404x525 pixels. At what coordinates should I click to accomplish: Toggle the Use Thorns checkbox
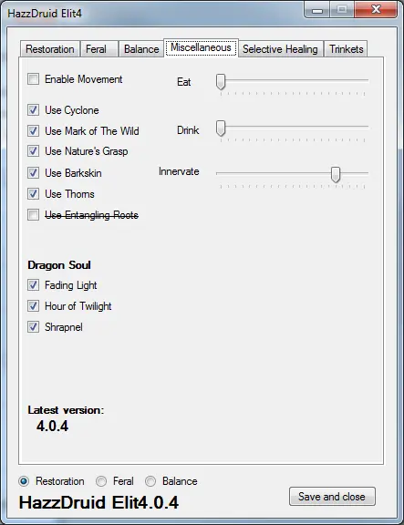(x=33, y=193)
